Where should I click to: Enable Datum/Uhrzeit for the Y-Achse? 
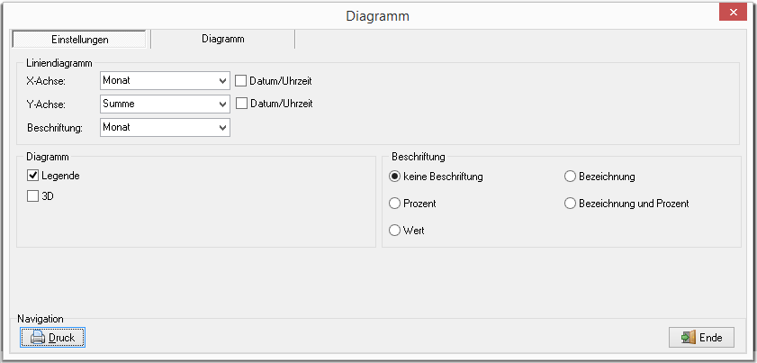(242, 103)
